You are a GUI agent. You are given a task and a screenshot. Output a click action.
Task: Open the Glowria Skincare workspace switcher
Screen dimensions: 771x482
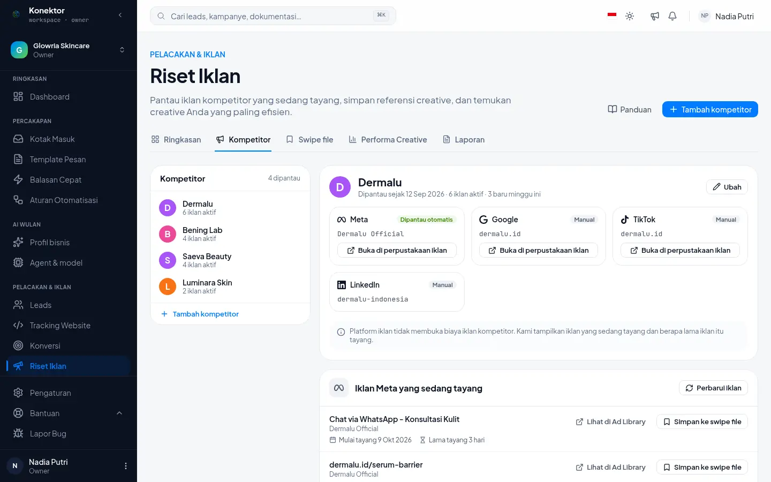click(x=69, y=50)
